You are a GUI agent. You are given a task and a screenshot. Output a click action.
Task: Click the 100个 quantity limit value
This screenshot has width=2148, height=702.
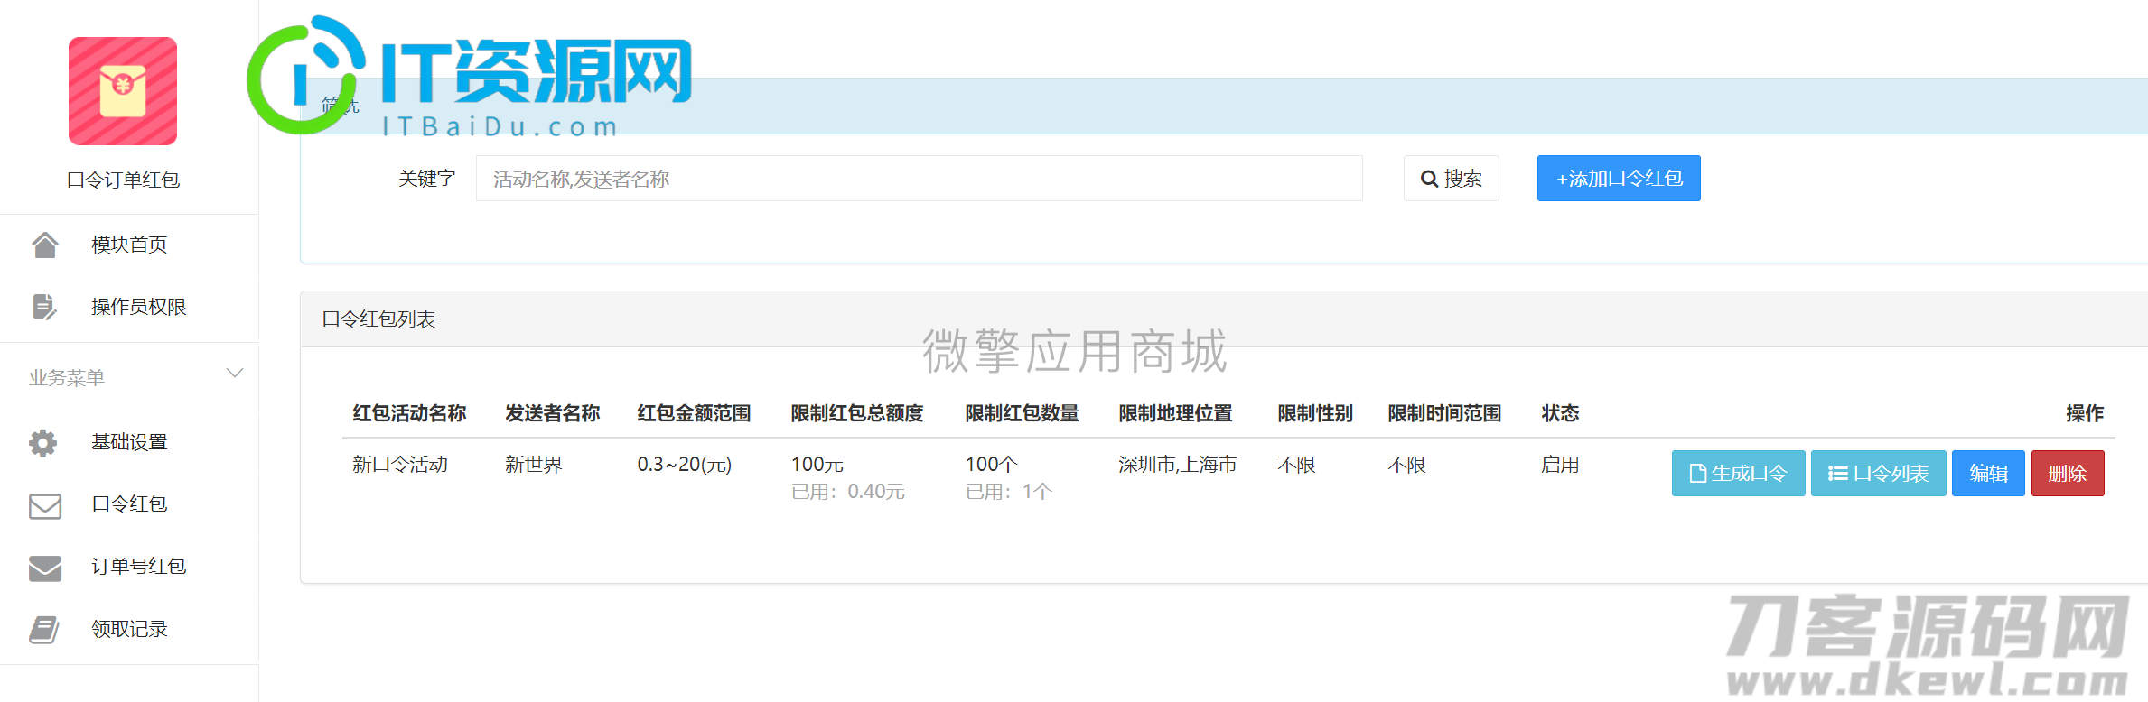[x=992, y=465]
